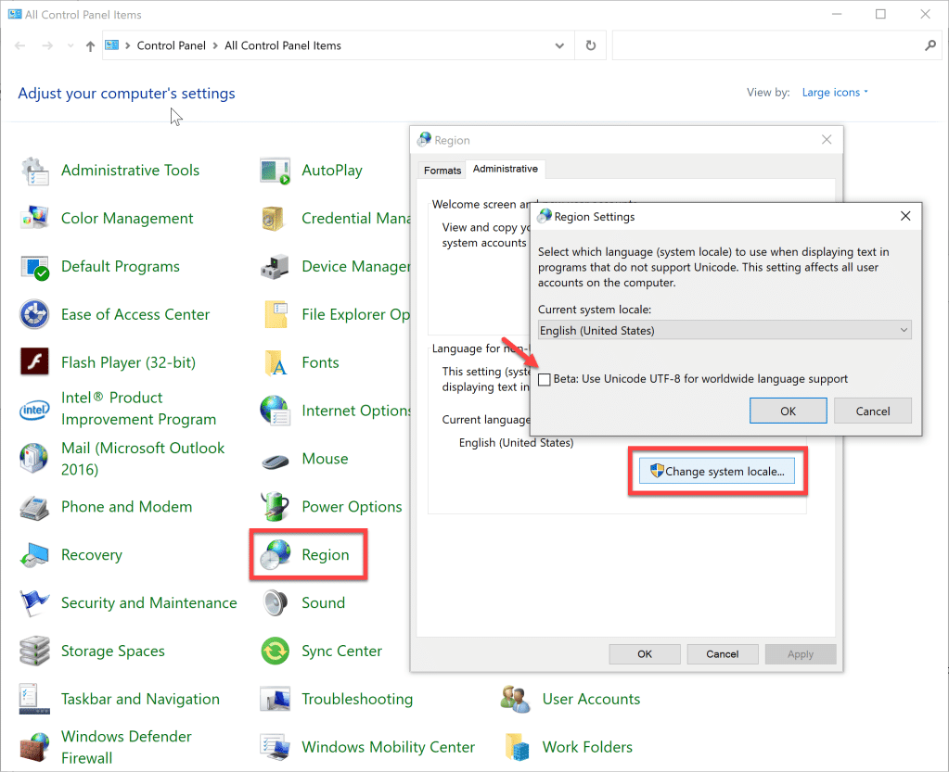This screenshot has height=772, width=949.
Task: Open Credential Manager safe icon
Action: [274, 218]
